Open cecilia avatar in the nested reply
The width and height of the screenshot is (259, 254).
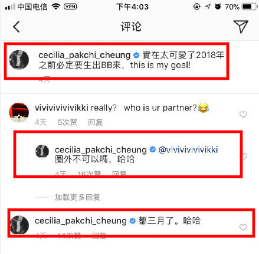coord(42,151)
